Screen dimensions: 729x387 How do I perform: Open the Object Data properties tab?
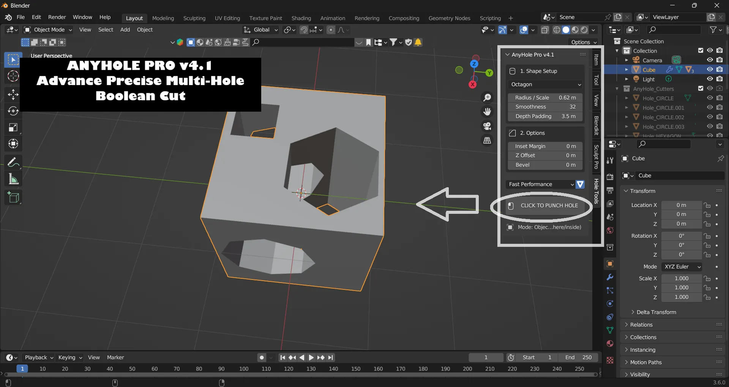[610, 330]
